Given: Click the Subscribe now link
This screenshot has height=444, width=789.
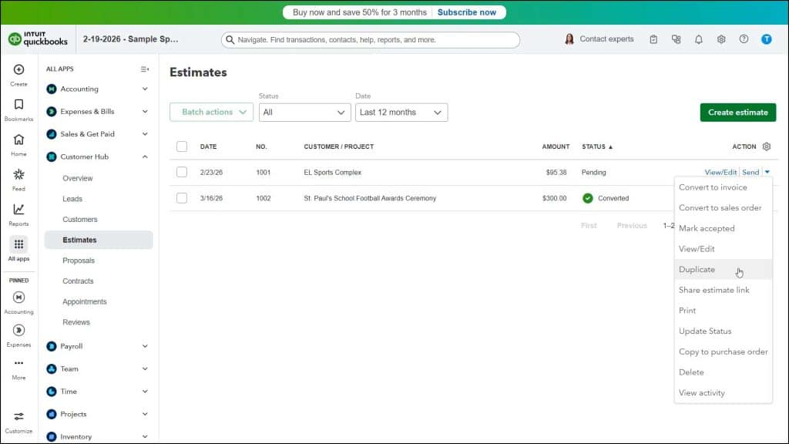Looking at the screenshot, I should [467, 12].
